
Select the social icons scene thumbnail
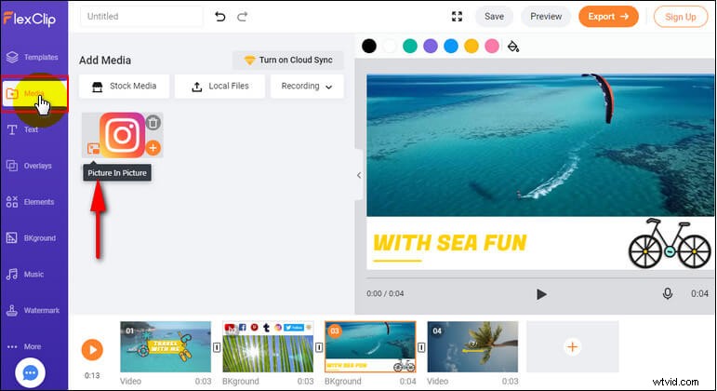click(268, 346)
